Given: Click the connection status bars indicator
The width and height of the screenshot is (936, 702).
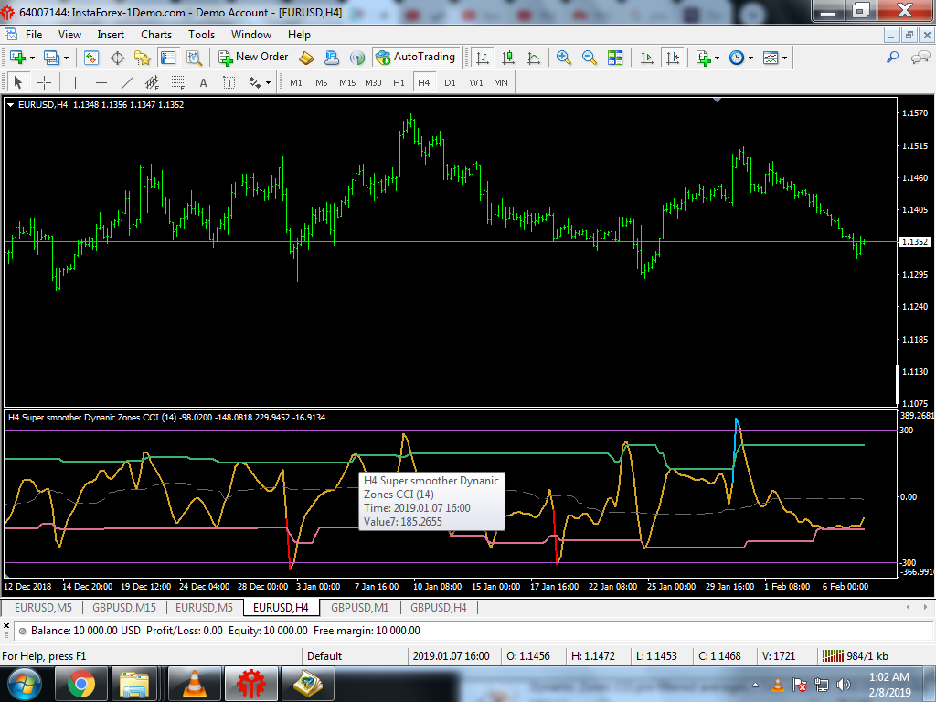Looking at the screenshot, I should (832, 655).
